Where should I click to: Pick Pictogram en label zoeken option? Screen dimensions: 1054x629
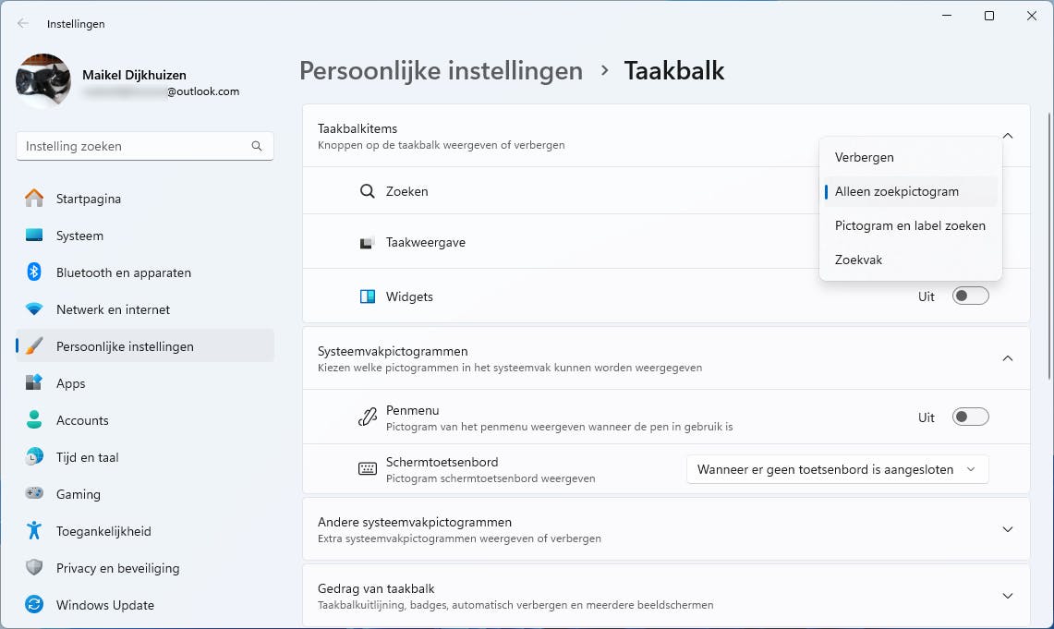[x=910, y=225]
